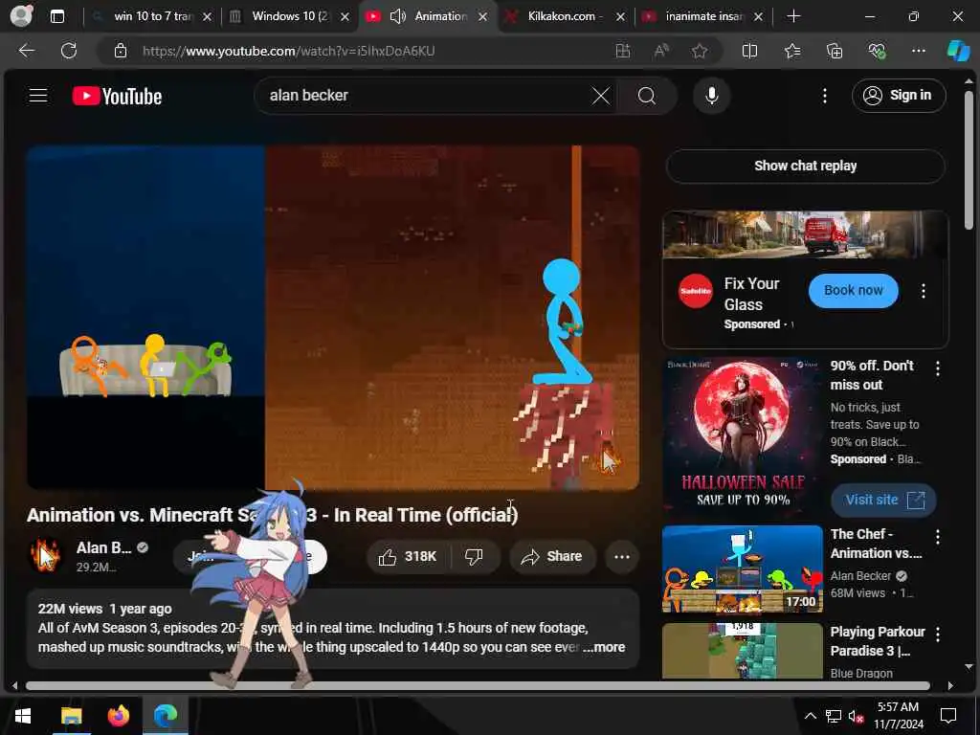Options menu for Playing Parkour Paradise video
The width and height of the screenshot is (980, 735).
938,635
